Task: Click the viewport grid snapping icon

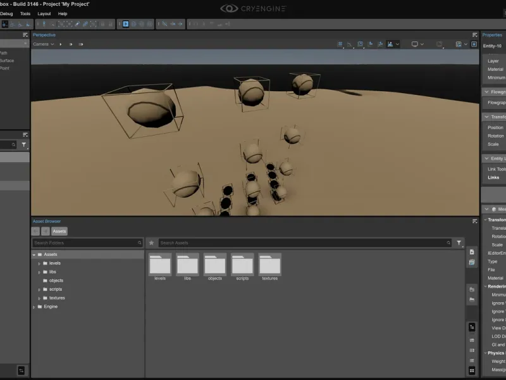Action: pyautogui.click(x=340, y=44)
